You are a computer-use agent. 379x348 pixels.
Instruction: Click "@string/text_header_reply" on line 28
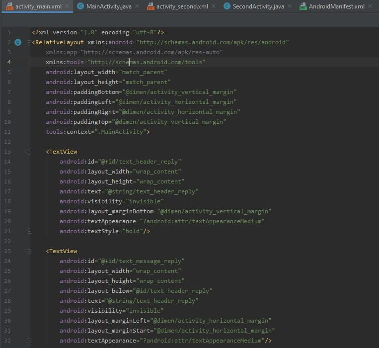[152, 301]
